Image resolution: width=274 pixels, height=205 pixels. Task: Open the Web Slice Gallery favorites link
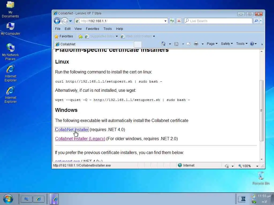point(136,36)
